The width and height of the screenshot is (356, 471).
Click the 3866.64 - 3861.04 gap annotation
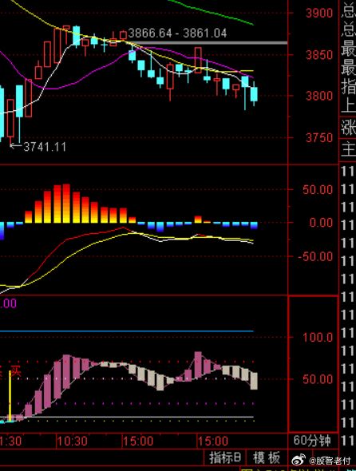coord(177,33)
